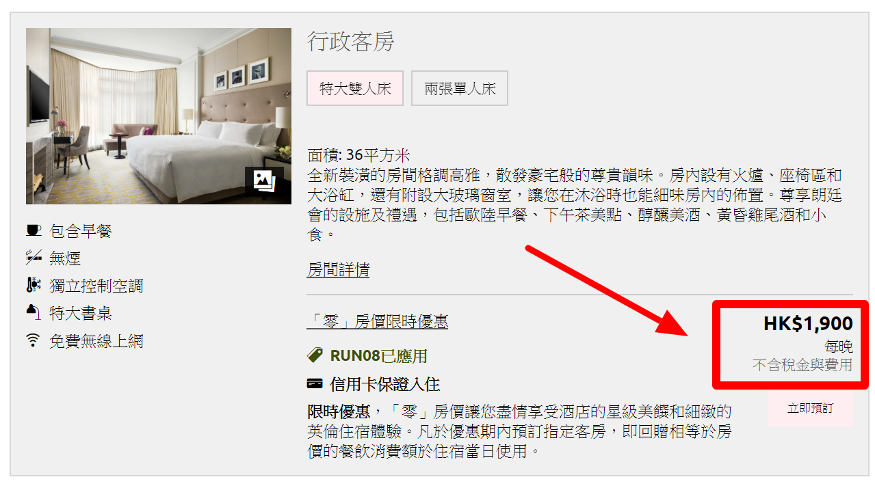Click the RUN08 promo code tag icon

point(315,355)
